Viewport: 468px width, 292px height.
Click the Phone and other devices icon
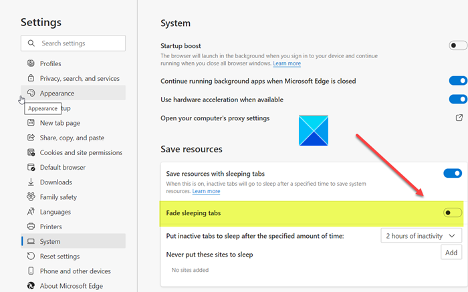(x=31, y=271)
